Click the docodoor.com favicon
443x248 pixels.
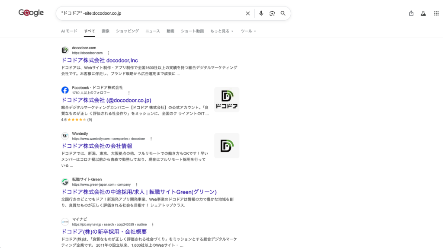[65, 50]
